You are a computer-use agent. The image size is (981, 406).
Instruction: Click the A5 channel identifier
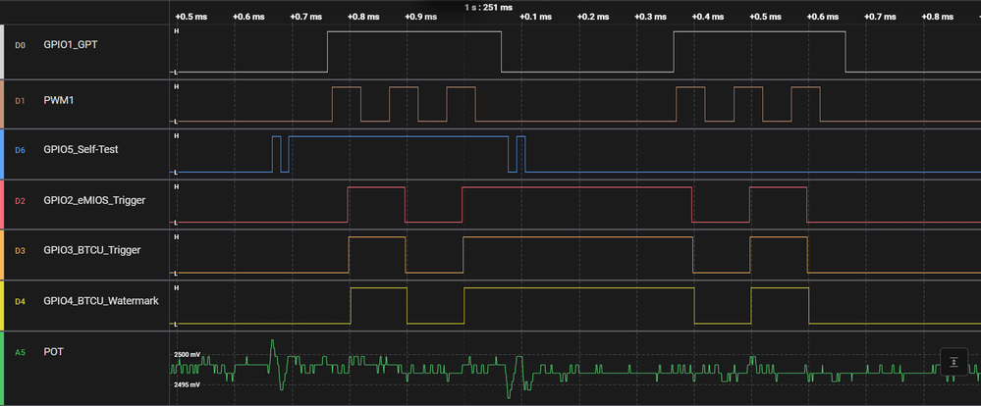20,352
